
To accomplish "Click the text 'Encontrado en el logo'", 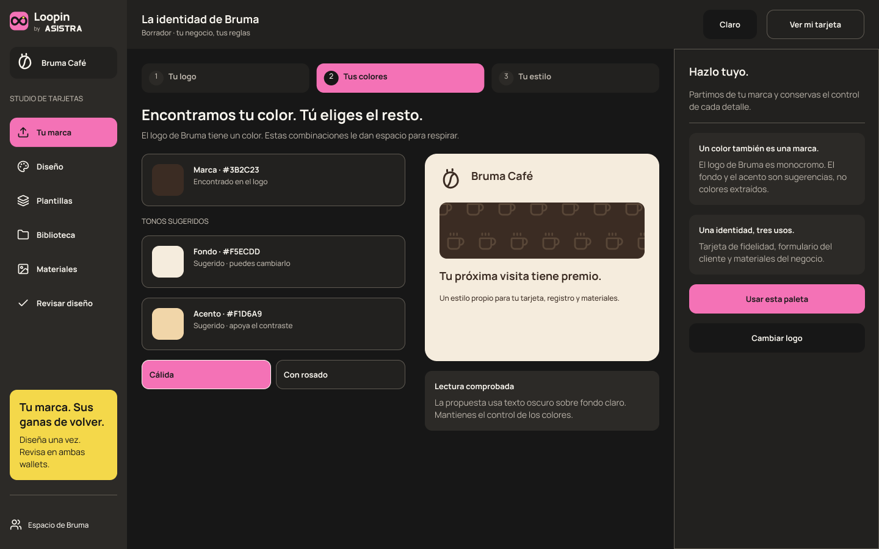I will tap(230, 182).
